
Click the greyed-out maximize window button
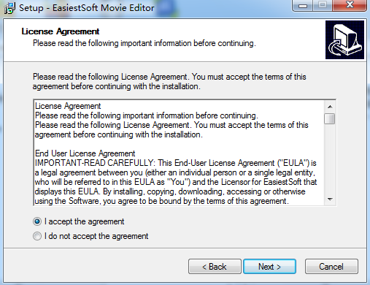click(323, 5)
